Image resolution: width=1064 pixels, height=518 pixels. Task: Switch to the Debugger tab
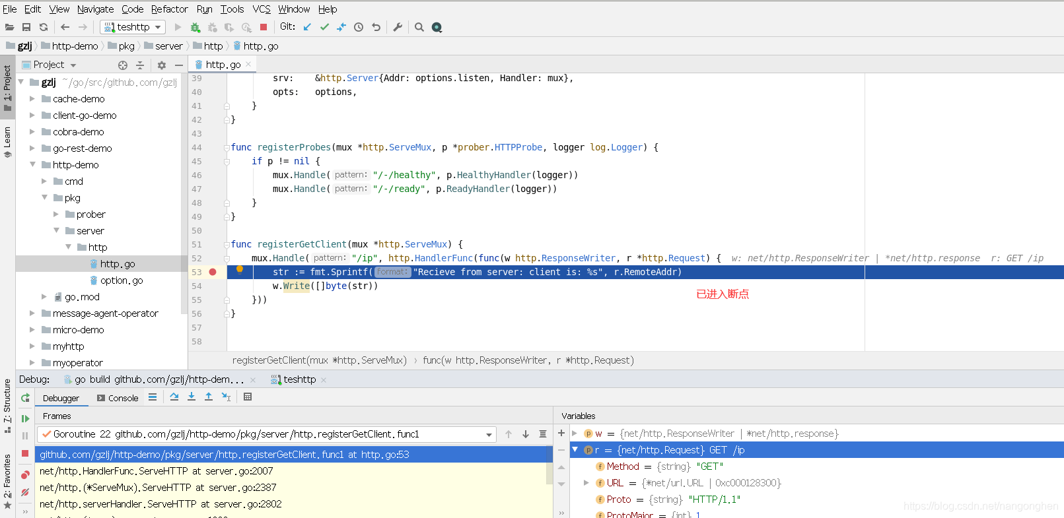tap(61, 398)
